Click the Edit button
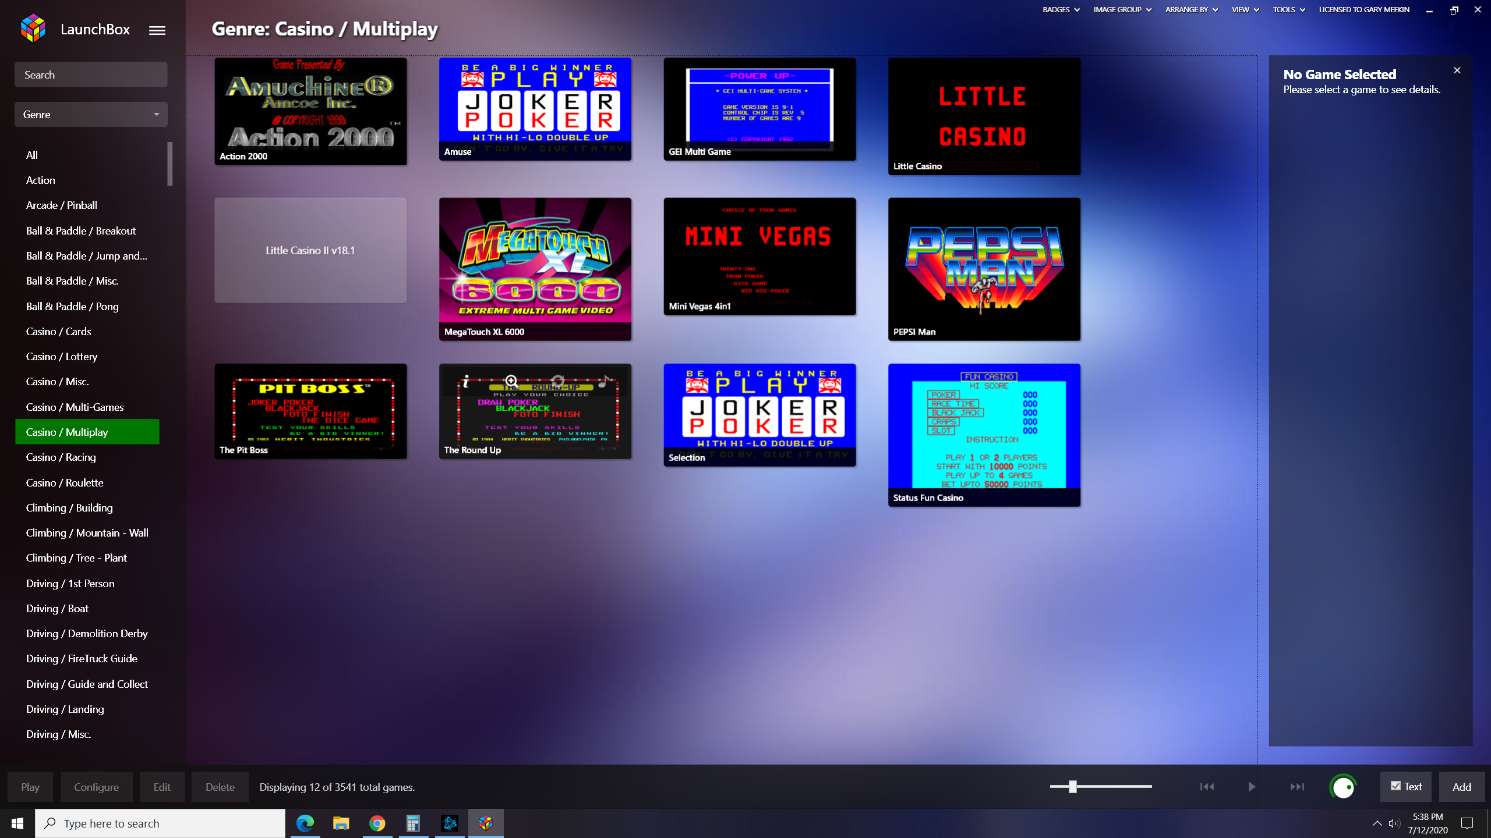 pyautogui.click(x=162, y=787)
